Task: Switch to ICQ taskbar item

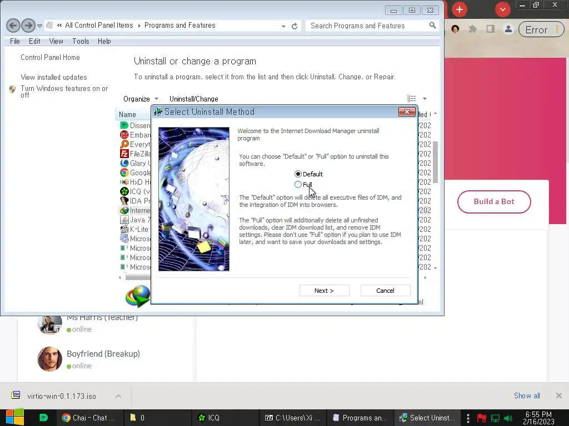Action: click(225, 418)
